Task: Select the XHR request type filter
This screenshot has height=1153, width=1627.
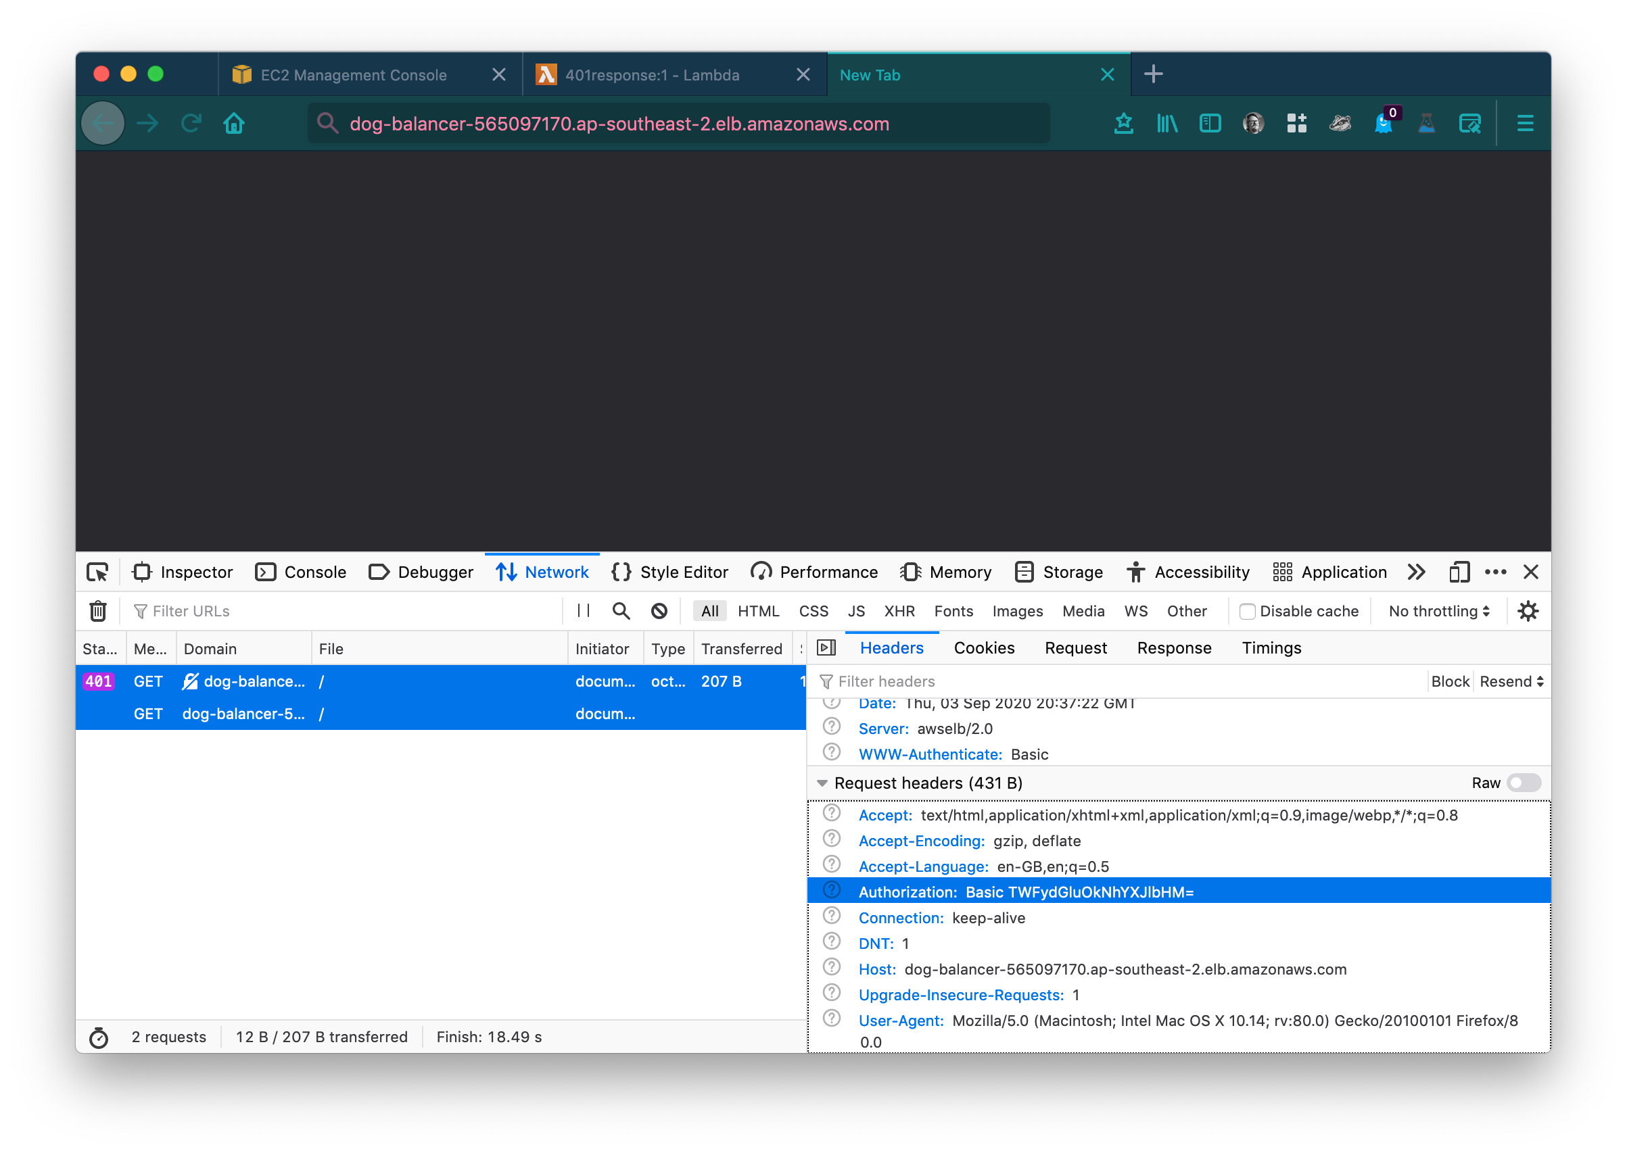Action: point(899,611)
